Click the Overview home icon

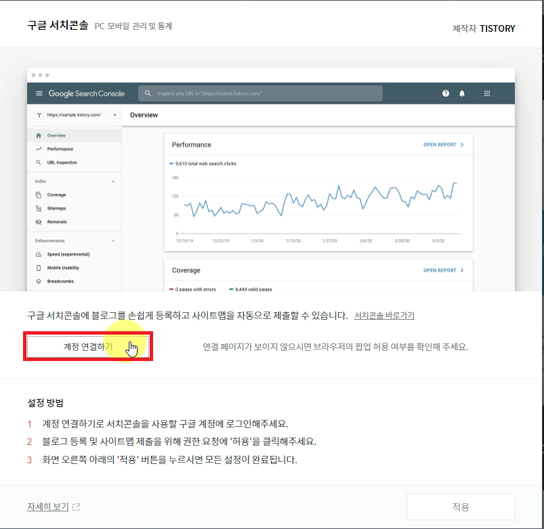pyautogui.click(x=39, y=135)
